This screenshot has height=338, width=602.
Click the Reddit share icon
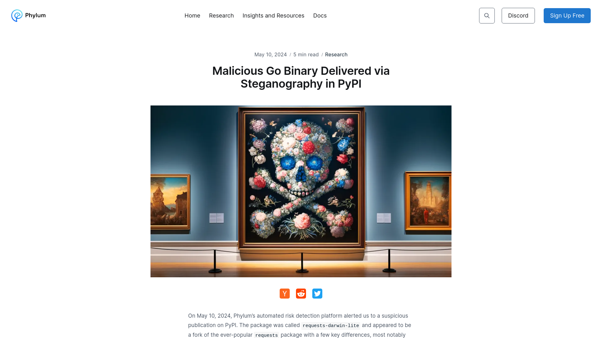click(x=301, y=294)
